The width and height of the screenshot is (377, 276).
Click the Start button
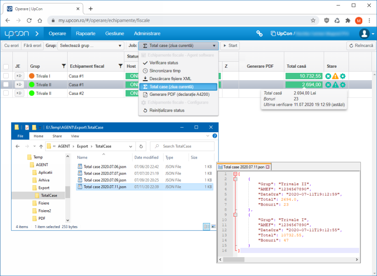[x=230, y=46]
